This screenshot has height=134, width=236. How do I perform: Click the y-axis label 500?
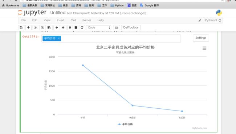point(53,100)
